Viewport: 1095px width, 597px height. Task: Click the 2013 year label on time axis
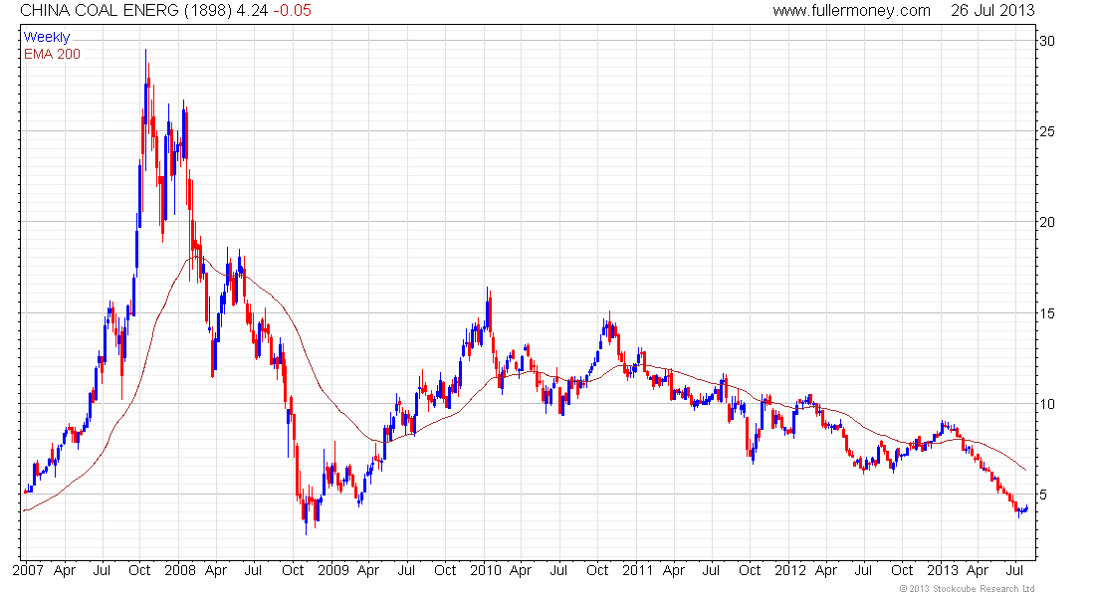point(944,570)
